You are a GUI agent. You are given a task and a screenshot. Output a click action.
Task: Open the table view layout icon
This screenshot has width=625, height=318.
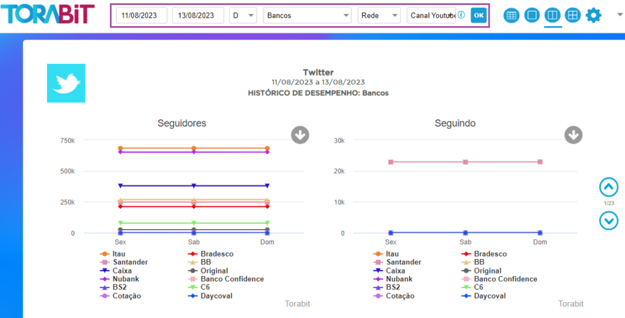pyautogui.click(x=511, y=15)
